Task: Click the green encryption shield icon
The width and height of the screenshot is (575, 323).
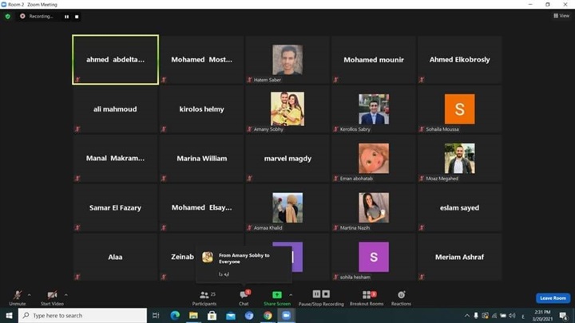Action: (8, 16)
